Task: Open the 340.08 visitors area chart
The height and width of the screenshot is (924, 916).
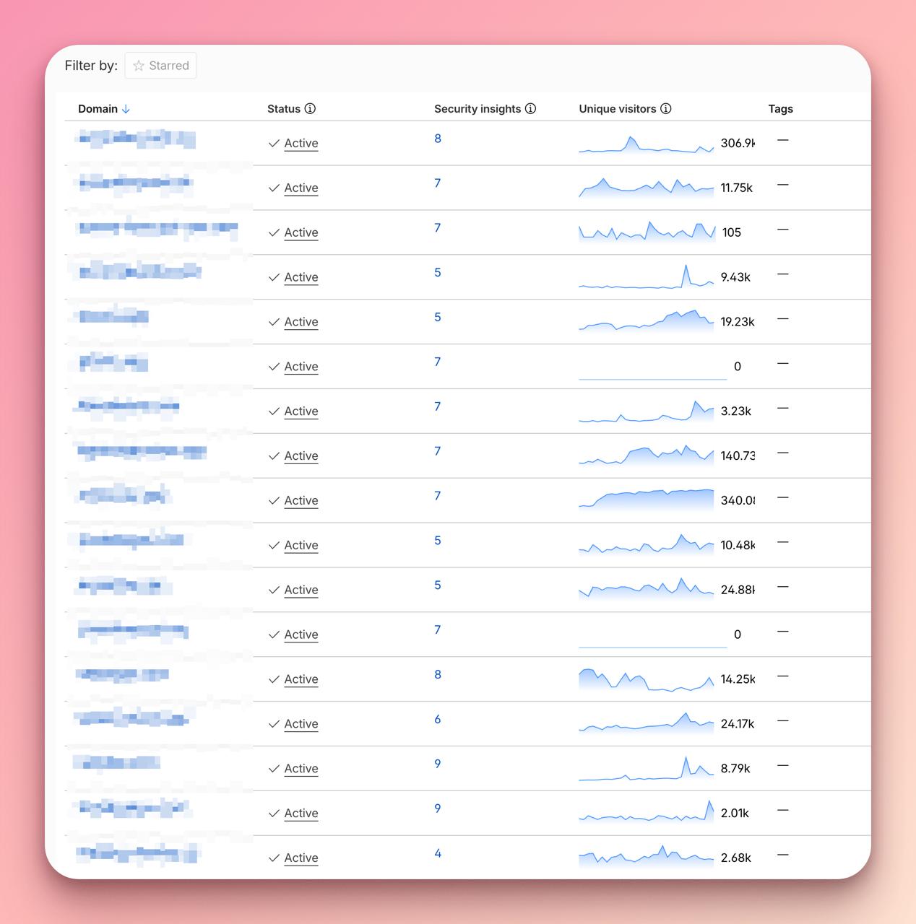Action: click(647, 499)
